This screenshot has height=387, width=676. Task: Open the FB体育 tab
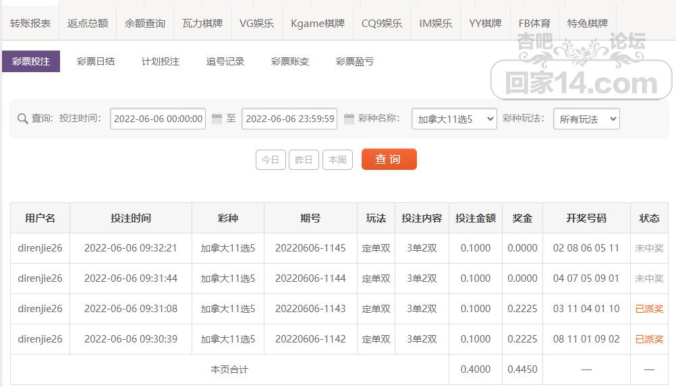point(534,24)
